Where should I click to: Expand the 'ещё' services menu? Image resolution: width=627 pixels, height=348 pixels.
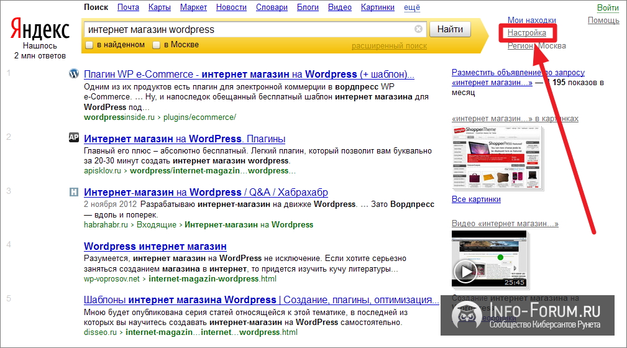(412, 7)
